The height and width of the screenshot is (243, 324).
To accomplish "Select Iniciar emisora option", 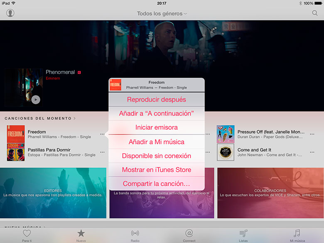I will click(x=157, y=127).
